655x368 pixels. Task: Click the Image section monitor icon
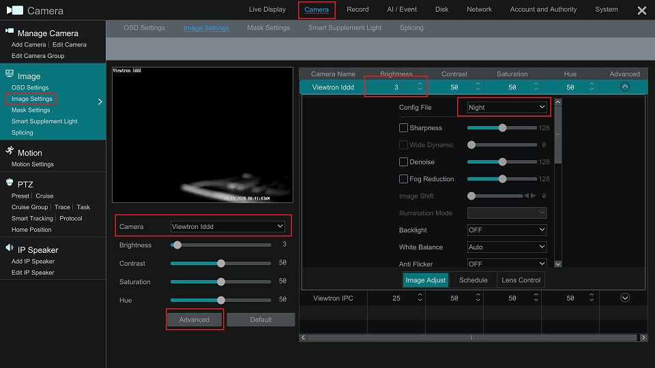point(9,74)
